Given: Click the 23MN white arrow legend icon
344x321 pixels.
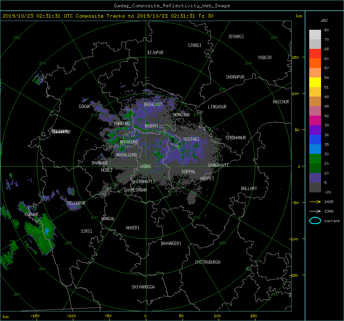Looking at the screenshot, I should pos(315,211).
